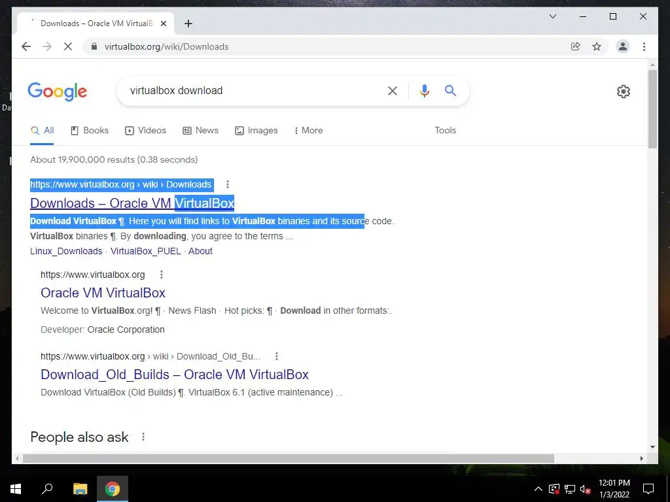Viewport: 670px width, 502px height.
Task: Switch to News search tab
Action: tap(200, 131)
